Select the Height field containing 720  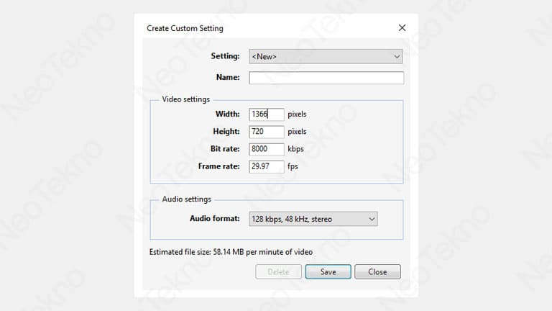(x=266, y=132)
